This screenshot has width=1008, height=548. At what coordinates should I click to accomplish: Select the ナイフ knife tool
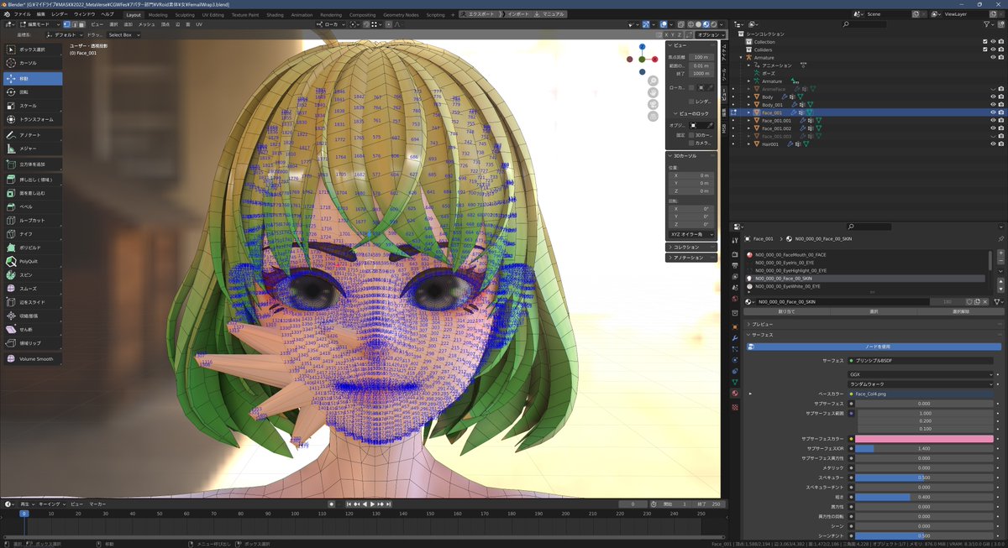tap(32, 233)
